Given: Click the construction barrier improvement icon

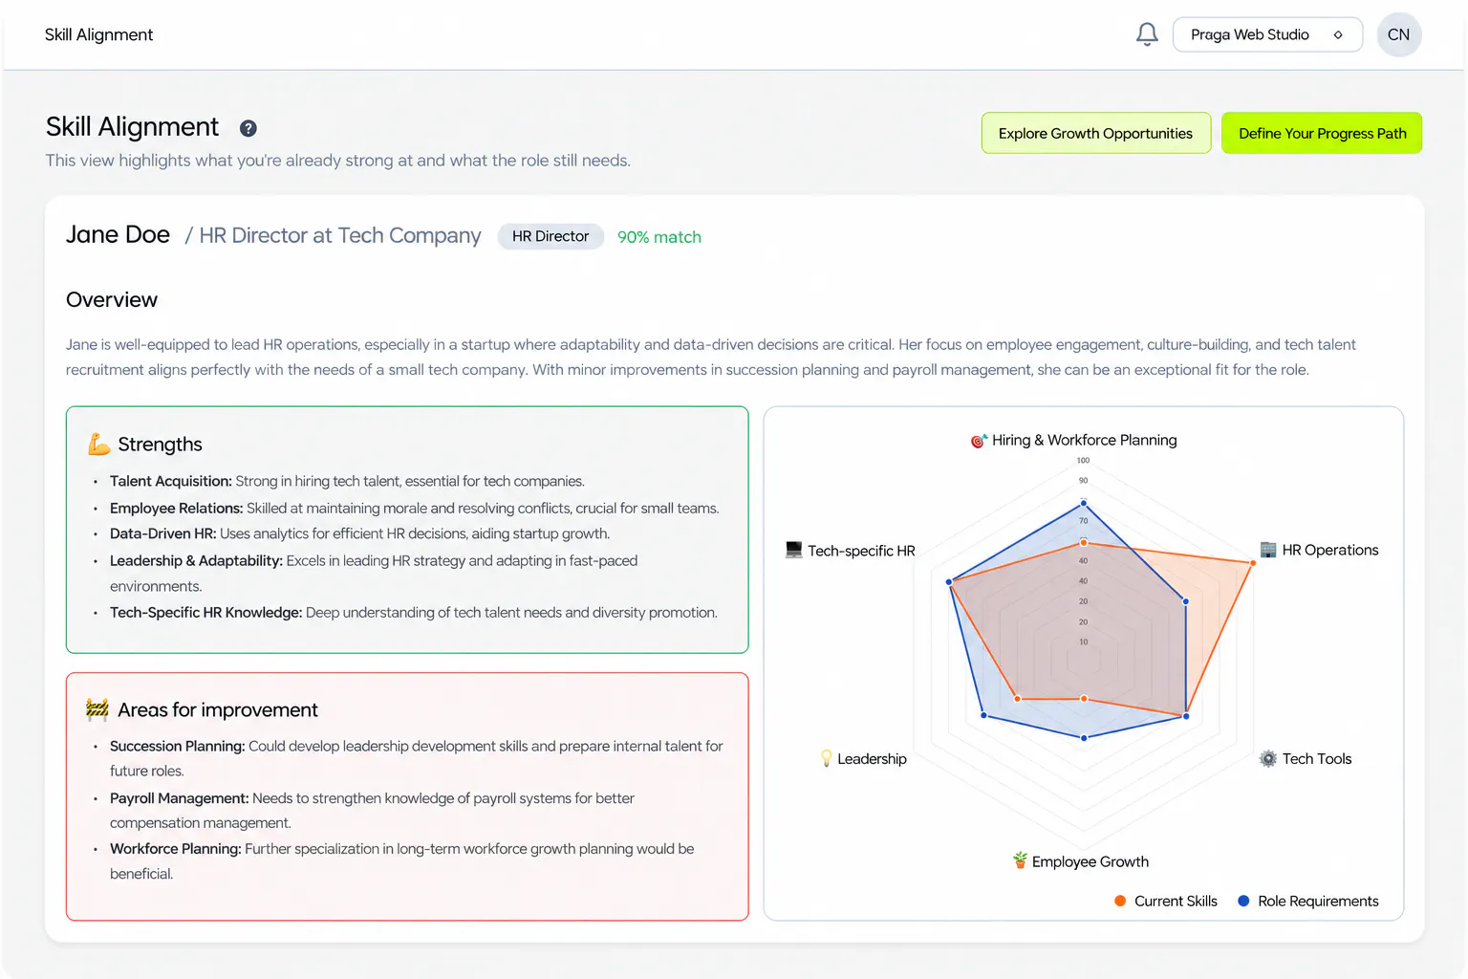Looking at the screenshot, I should coord(97,708).
